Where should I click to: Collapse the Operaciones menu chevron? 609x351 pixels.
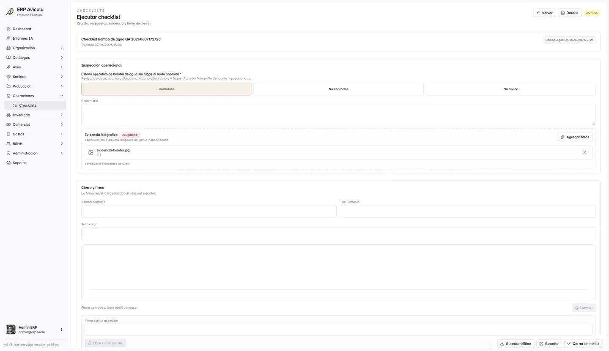point(62,96)
